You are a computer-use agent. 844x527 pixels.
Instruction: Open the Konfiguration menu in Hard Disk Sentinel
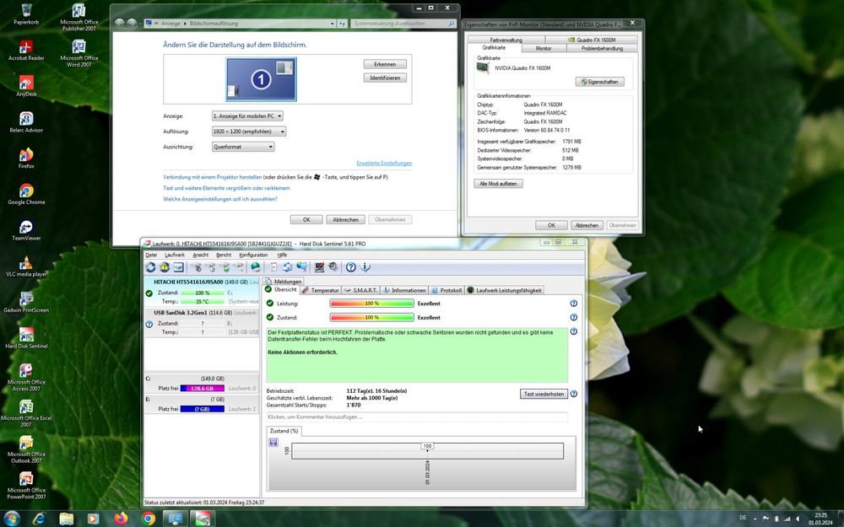point(254,255)
